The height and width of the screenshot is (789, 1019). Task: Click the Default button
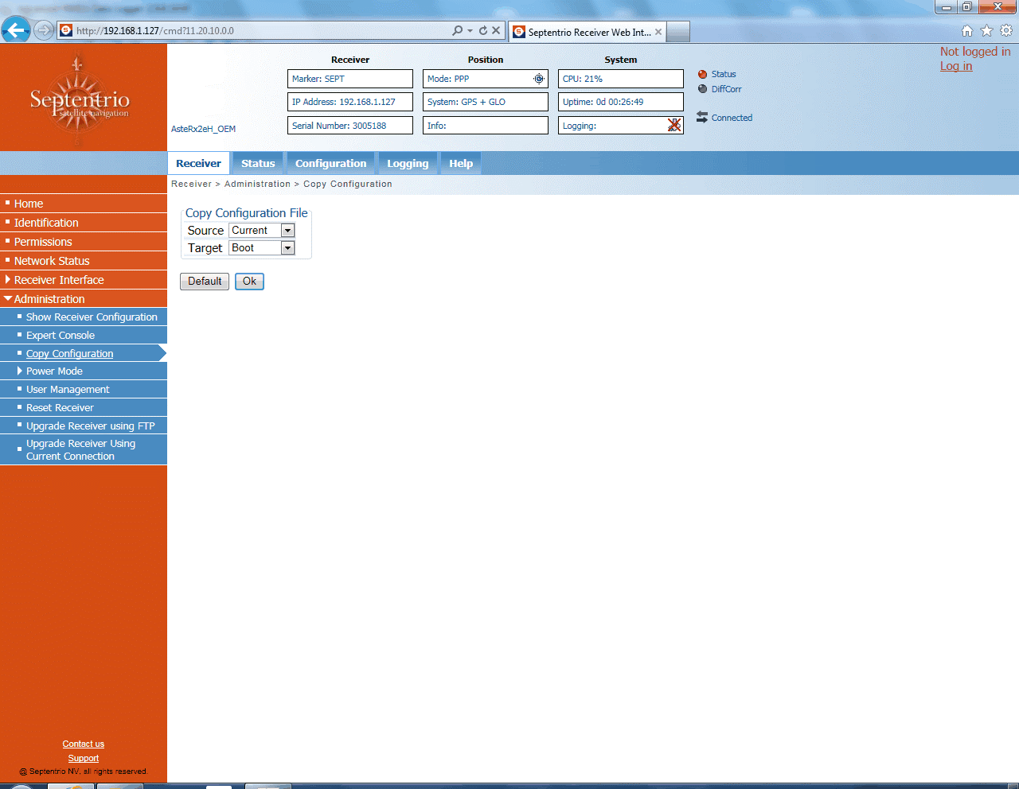(x=204, y=281)
